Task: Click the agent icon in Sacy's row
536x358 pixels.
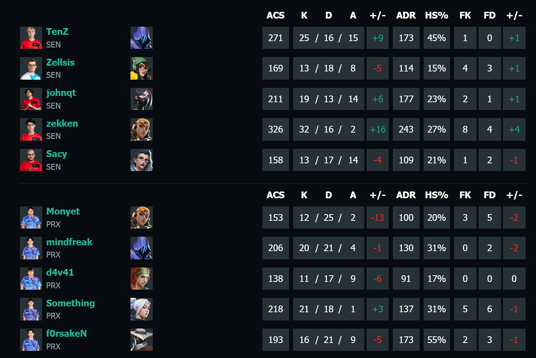Action: 141,160
